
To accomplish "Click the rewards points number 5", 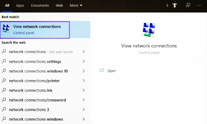I will pos(167,5).
